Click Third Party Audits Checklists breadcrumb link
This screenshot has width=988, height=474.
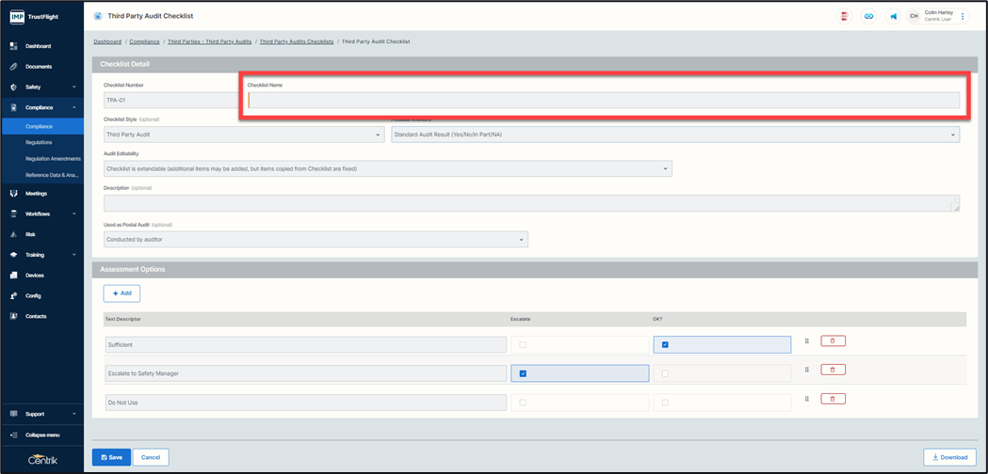(x=297, y=41)
